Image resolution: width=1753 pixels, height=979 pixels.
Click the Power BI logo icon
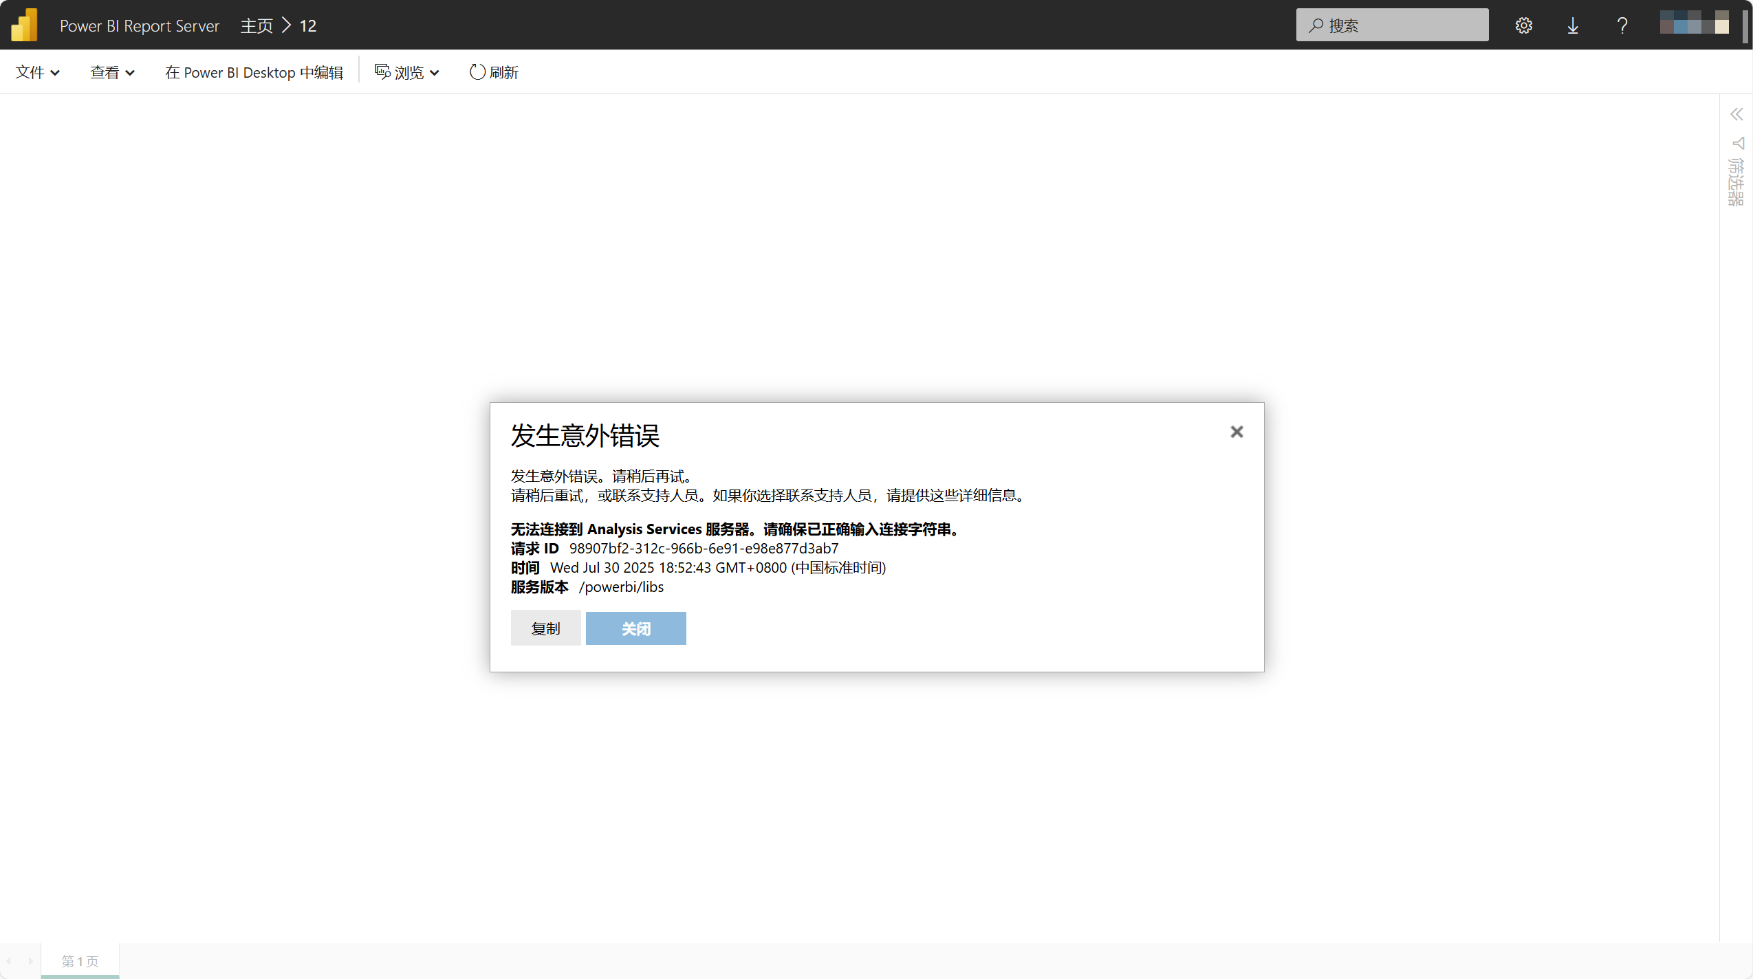pyautogui.click(x=25, y=25)
